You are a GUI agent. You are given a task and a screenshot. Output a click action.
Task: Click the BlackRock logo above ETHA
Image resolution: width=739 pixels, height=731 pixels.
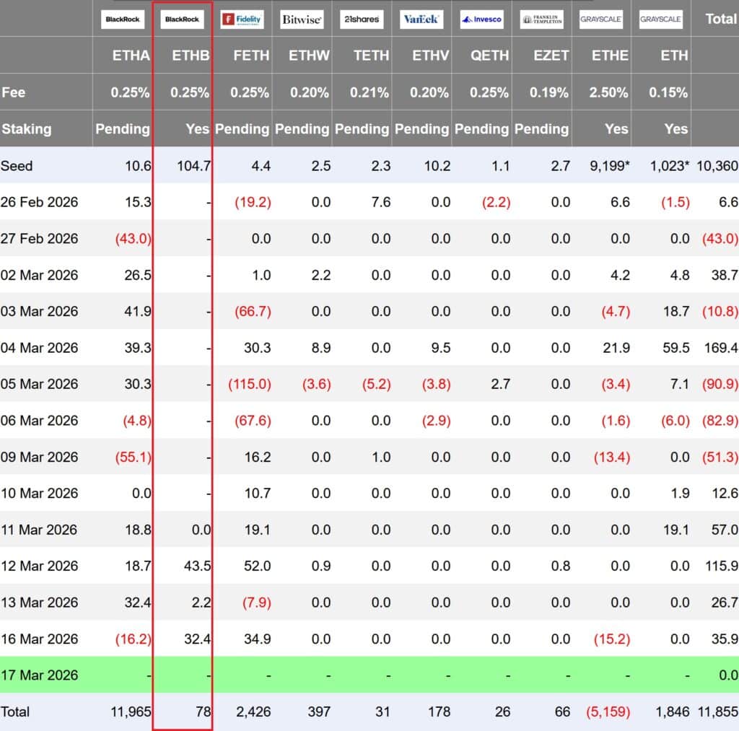pos(123,19)
